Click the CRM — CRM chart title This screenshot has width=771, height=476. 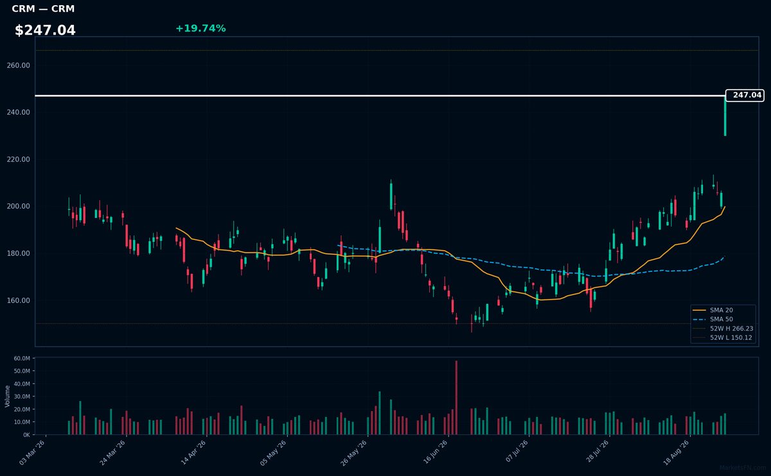(x=43, y=9)
